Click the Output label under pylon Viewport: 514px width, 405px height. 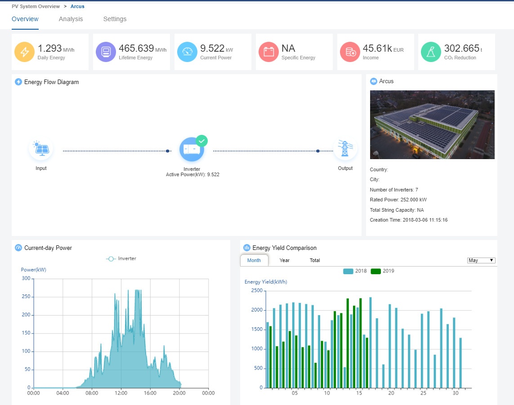[345, 168]
